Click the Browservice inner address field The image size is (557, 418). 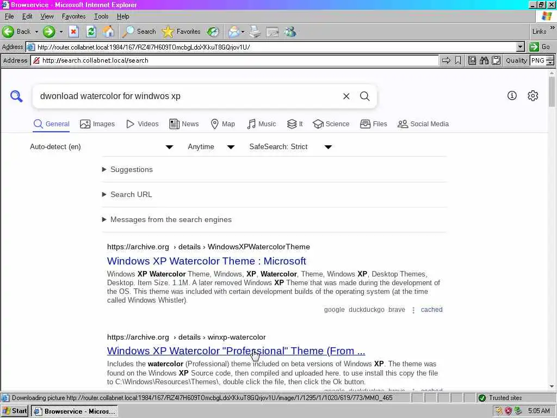(234, 60)
